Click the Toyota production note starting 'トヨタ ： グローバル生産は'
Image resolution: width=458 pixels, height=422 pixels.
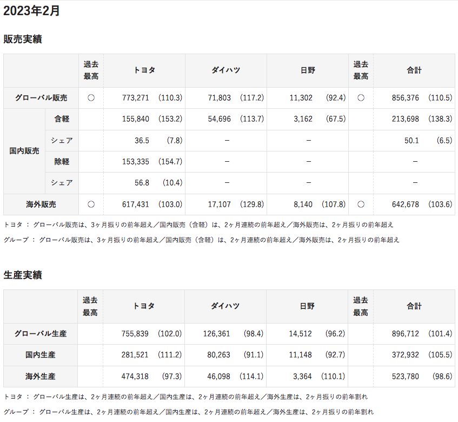click(x=185, y=397)
